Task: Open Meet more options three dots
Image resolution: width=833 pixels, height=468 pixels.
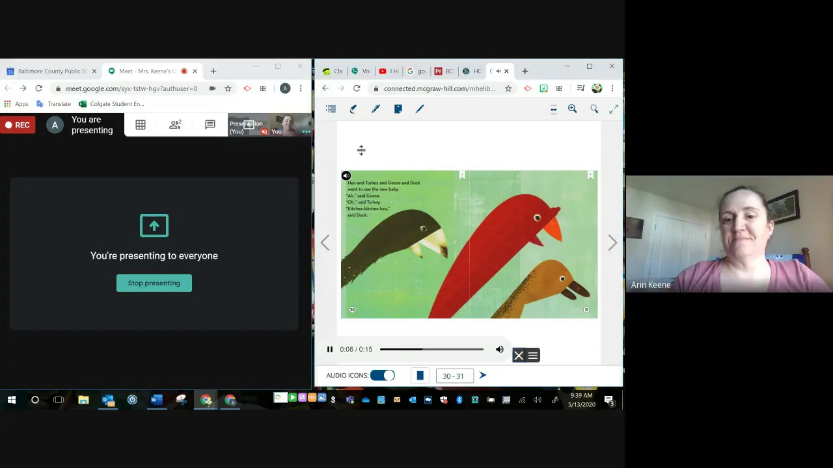Action: point(307,131)
